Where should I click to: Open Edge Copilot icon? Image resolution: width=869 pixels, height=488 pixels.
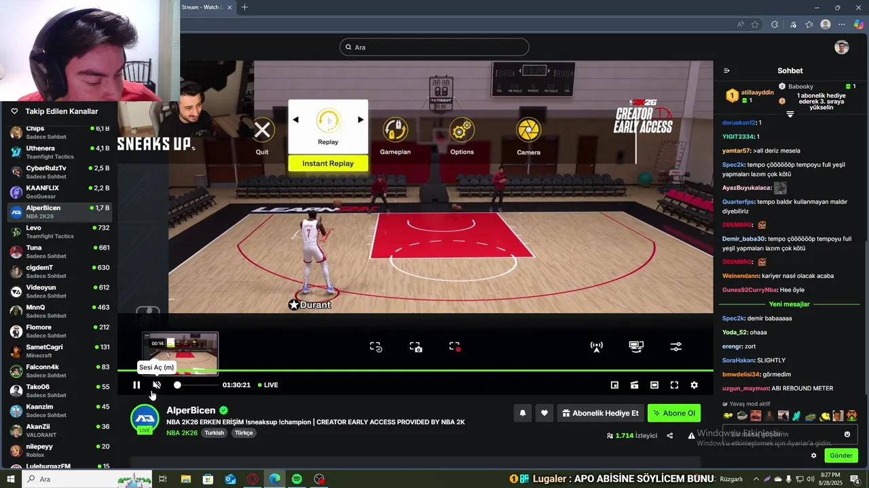coord(859,24)
